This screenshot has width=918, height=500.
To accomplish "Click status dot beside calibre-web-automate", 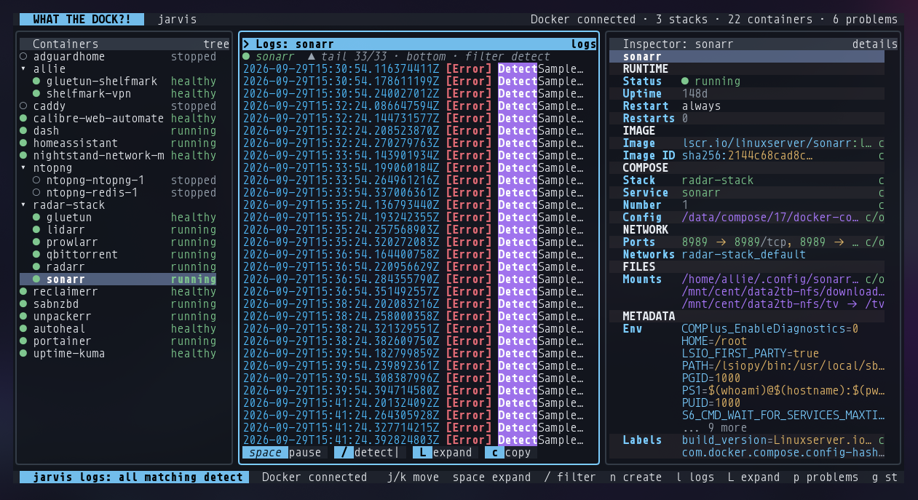I will [23, 119].
